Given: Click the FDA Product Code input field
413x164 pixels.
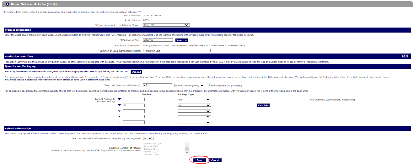Looking at the screenshot, I should coord(158,40).
